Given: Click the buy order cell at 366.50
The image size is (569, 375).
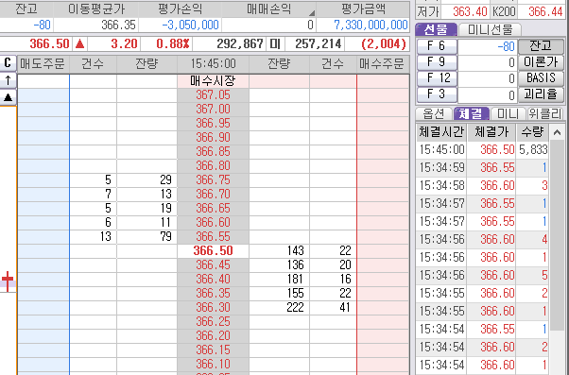Looking at the screenshot, I should coord(383,250).
